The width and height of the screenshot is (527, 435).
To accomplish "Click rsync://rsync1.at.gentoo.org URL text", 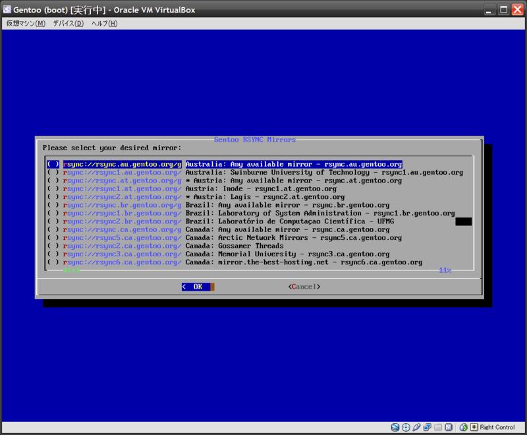I will (123, 188).
